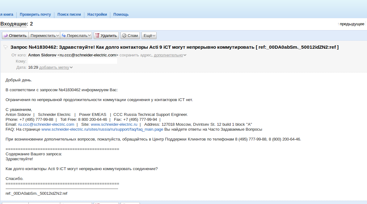Open www.schneider-electric.ru site link
367x204 pixels.
point(114,124)
